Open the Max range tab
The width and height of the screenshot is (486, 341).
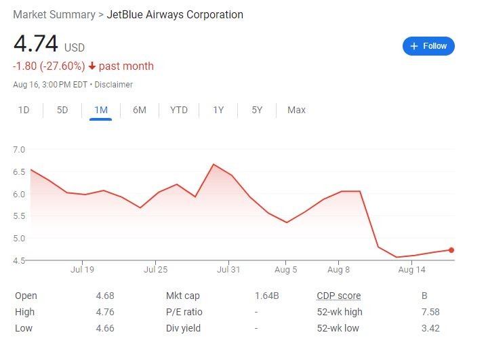click(x=296, y=110)
